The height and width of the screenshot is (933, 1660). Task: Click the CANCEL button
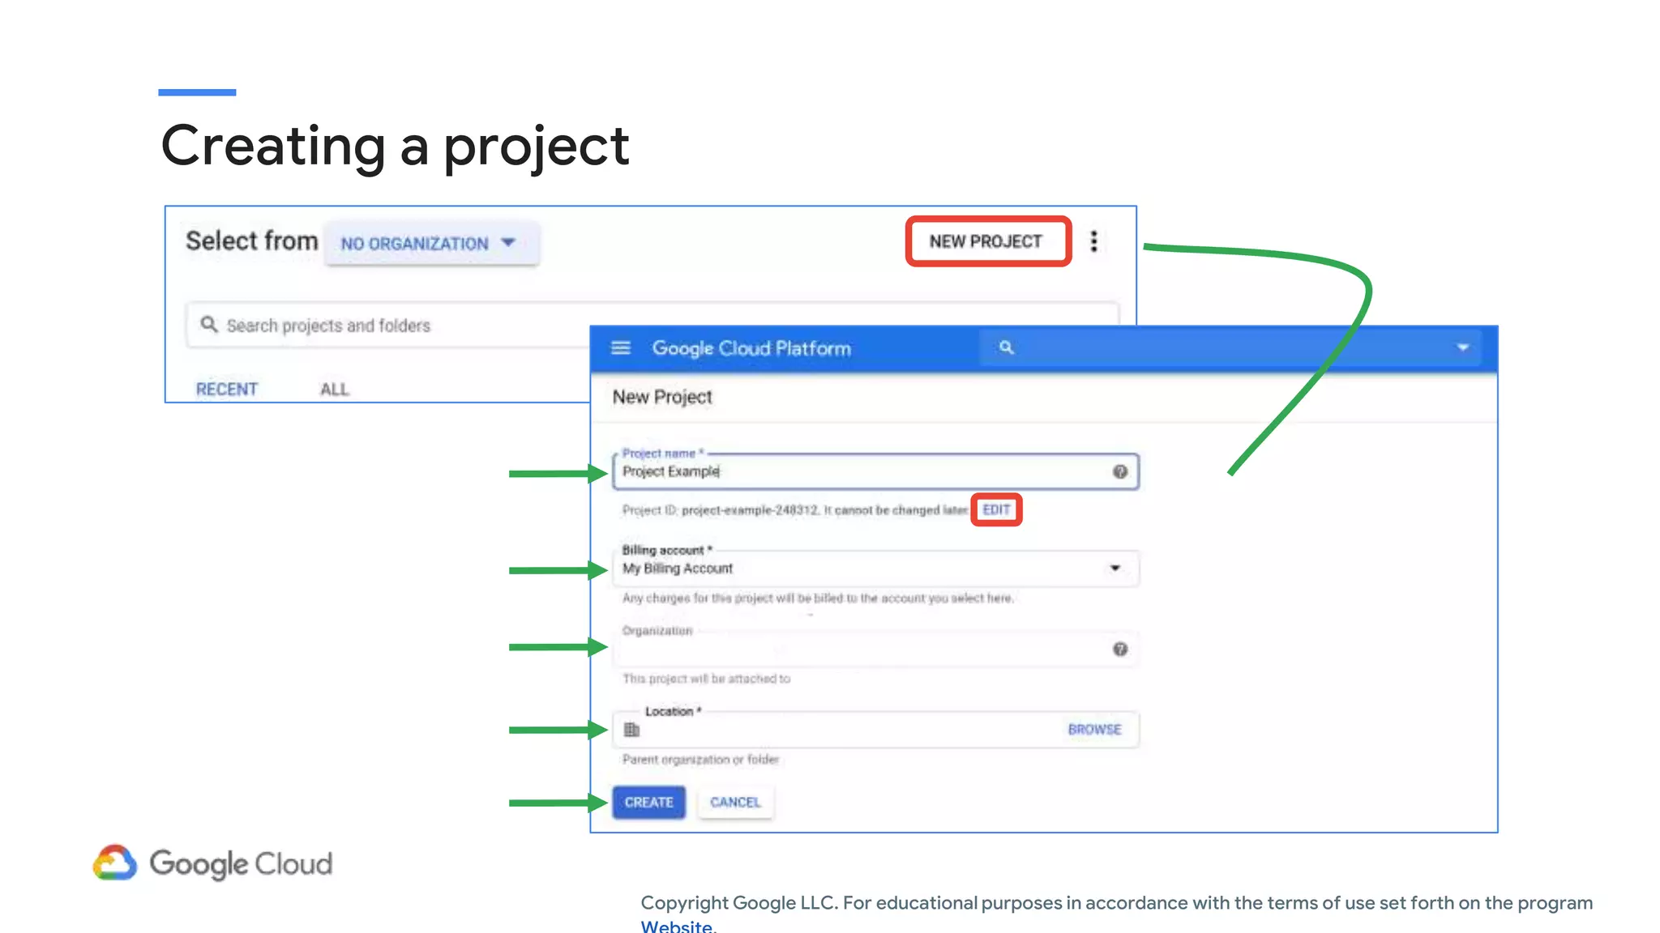click(735, 802)
